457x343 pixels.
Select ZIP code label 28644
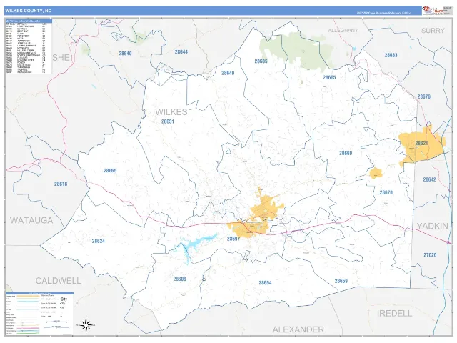181,52
